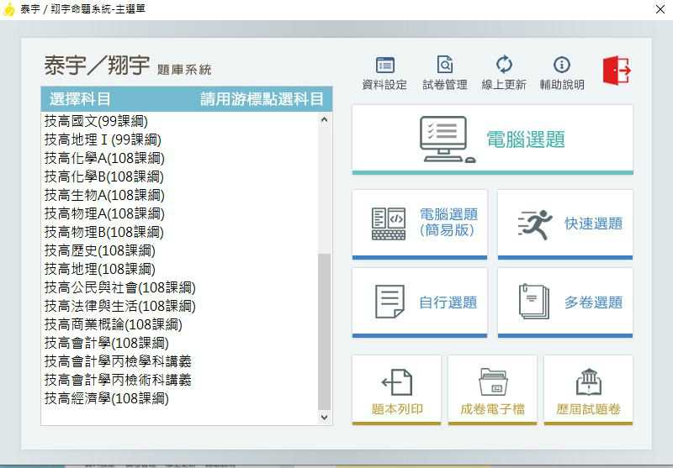The height and width of the screenshot is (468, 673).
Task: Select 技高物理A(108課綱) subject
Action: [x=179, y=213]
